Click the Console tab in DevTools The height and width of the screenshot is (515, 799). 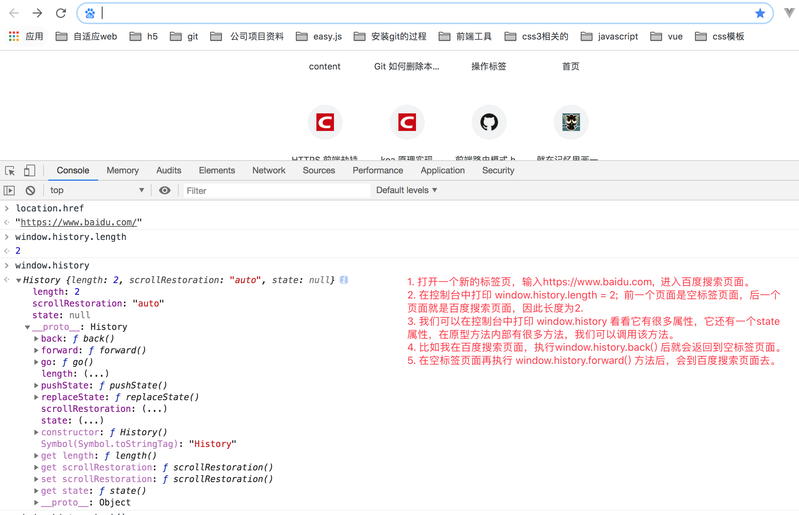pyautogui.click(x=73, y=170)
